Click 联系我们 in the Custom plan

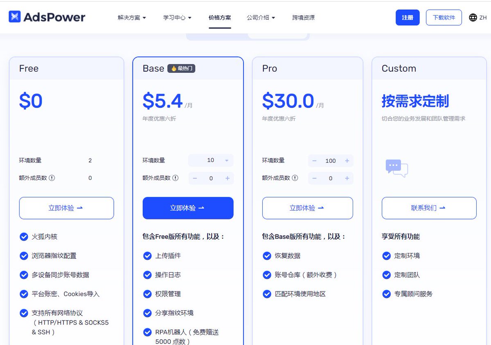click(x=429, y=208)
